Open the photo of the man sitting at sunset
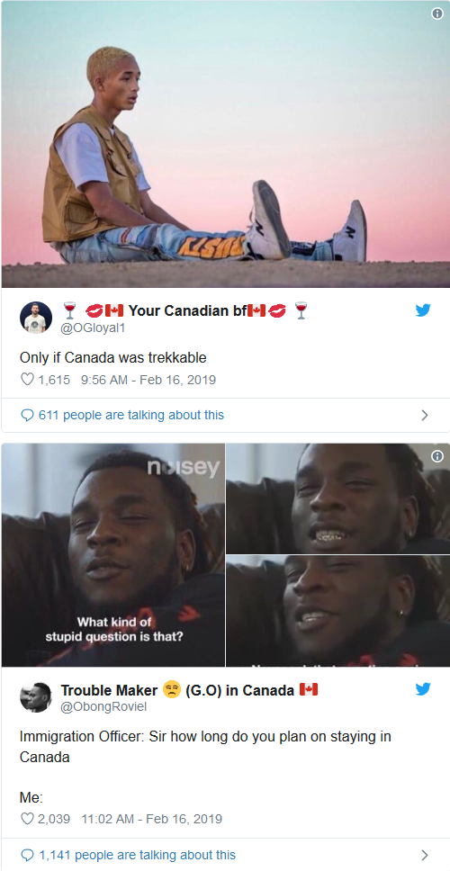 [225, 144]
